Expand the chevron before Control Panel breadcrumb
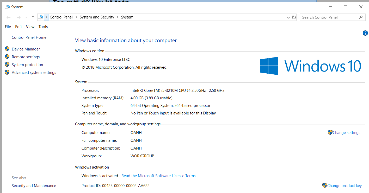The image size is (369, 193). (x=46, y=17)
